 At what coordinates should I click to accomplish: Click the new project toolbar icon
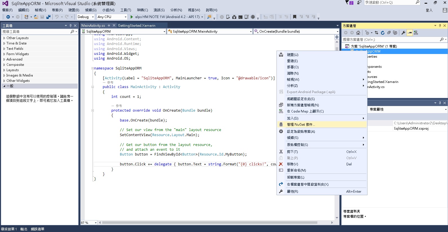tap(26, 17)
